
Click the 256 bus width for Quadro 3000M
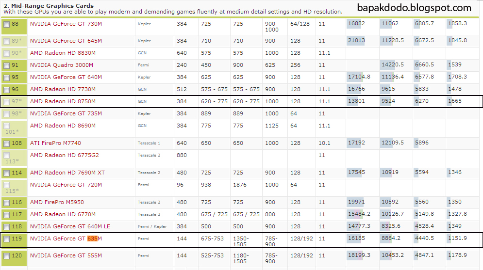(296, 65)
